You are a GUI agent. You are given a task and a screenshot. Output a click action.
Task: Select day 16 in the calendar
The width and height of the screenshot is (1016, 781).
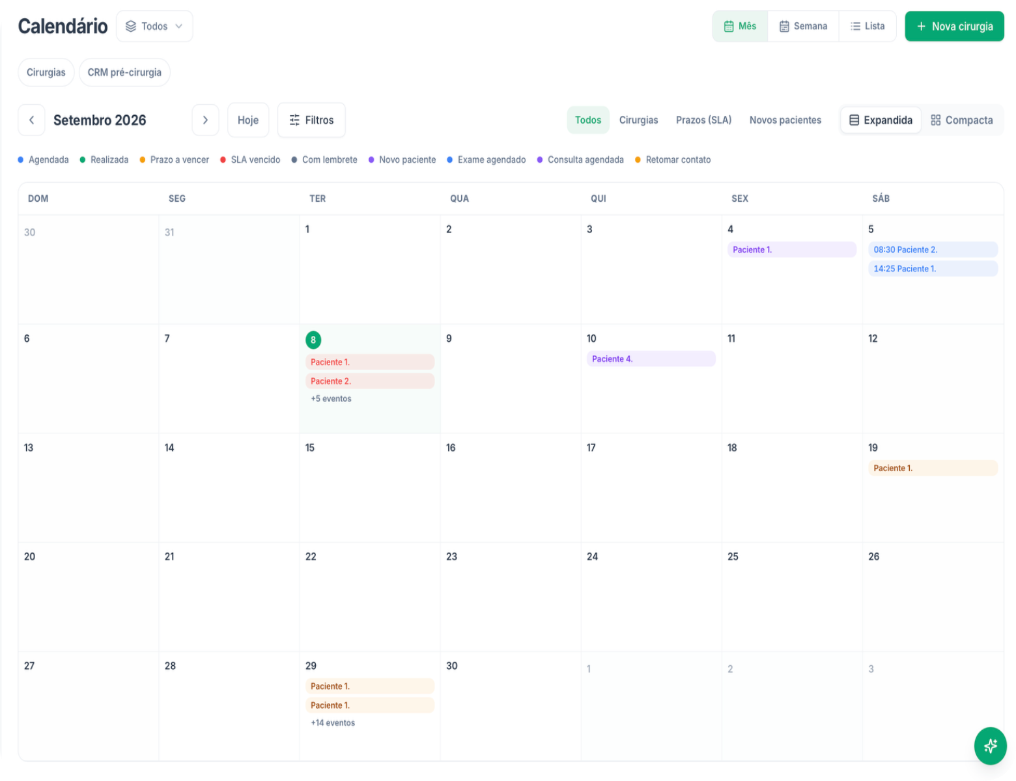tap(451, 448)
